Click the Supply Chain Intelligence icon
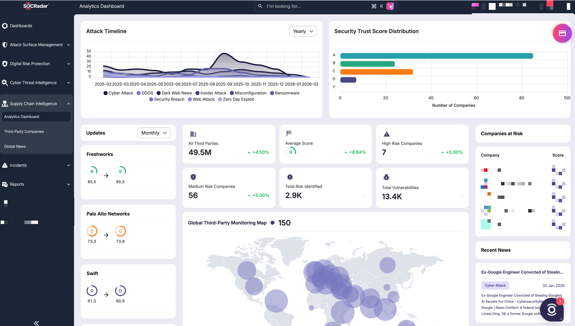Image resolution: width=575 pixels, height=326 pixels. click(5, 104)
